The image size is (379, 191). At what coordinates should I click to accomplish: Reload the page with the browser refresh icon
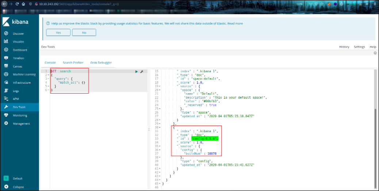(x=17, y=4)
